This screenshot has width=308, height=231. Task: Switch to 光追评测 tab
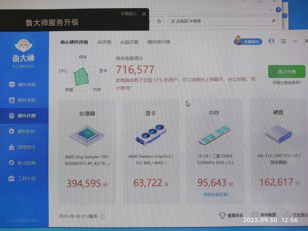pyautogui.click(x=129, y=42)
